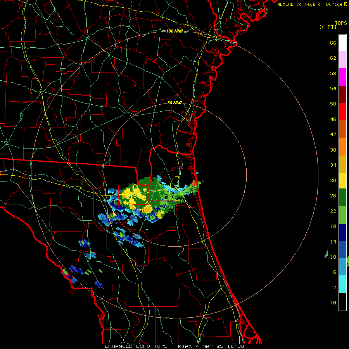This screenshot has height=349, width=349.
Task: Click the '4 MAY 25' date text
Action: pyautogui.click(x=209, y=346)
